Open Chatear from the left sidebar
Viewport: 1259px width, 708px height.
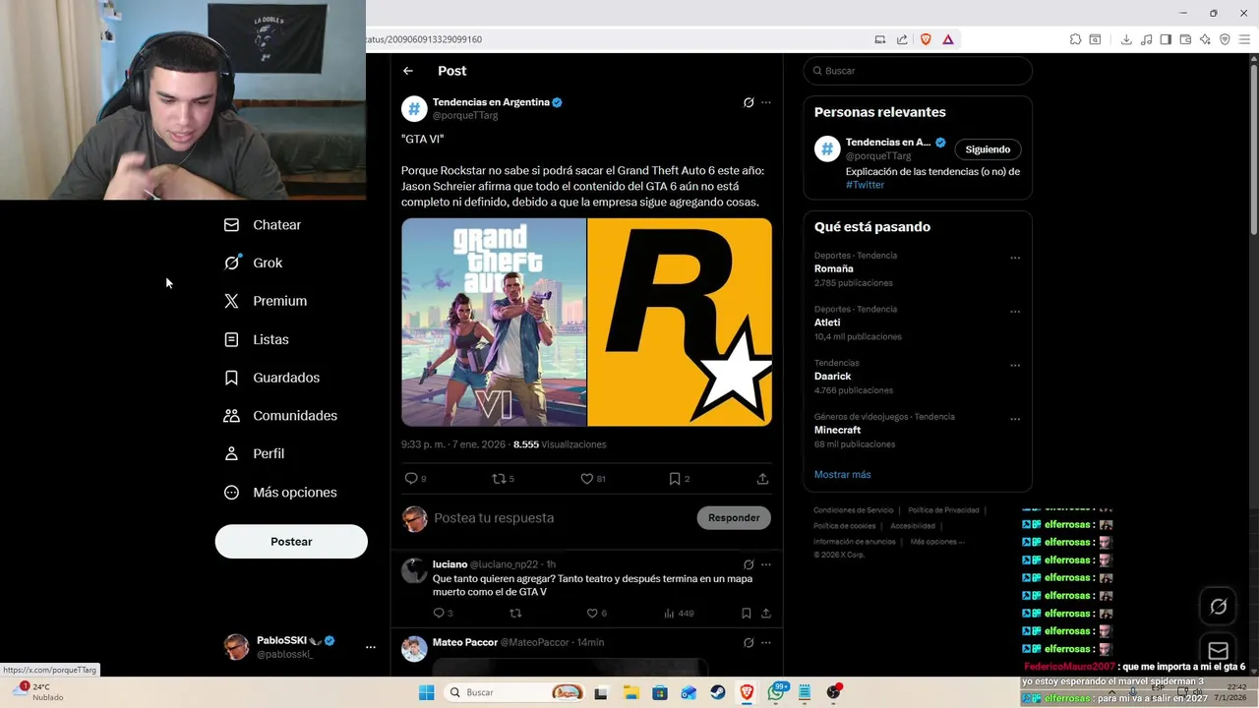[x=262, y=225]
